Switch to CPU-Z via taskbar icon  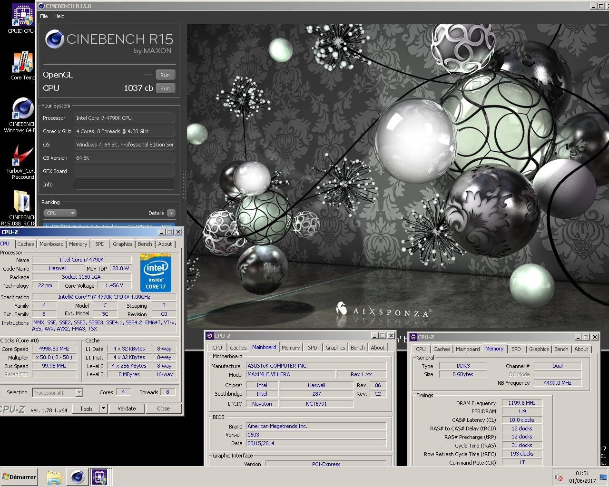point(99,477)
